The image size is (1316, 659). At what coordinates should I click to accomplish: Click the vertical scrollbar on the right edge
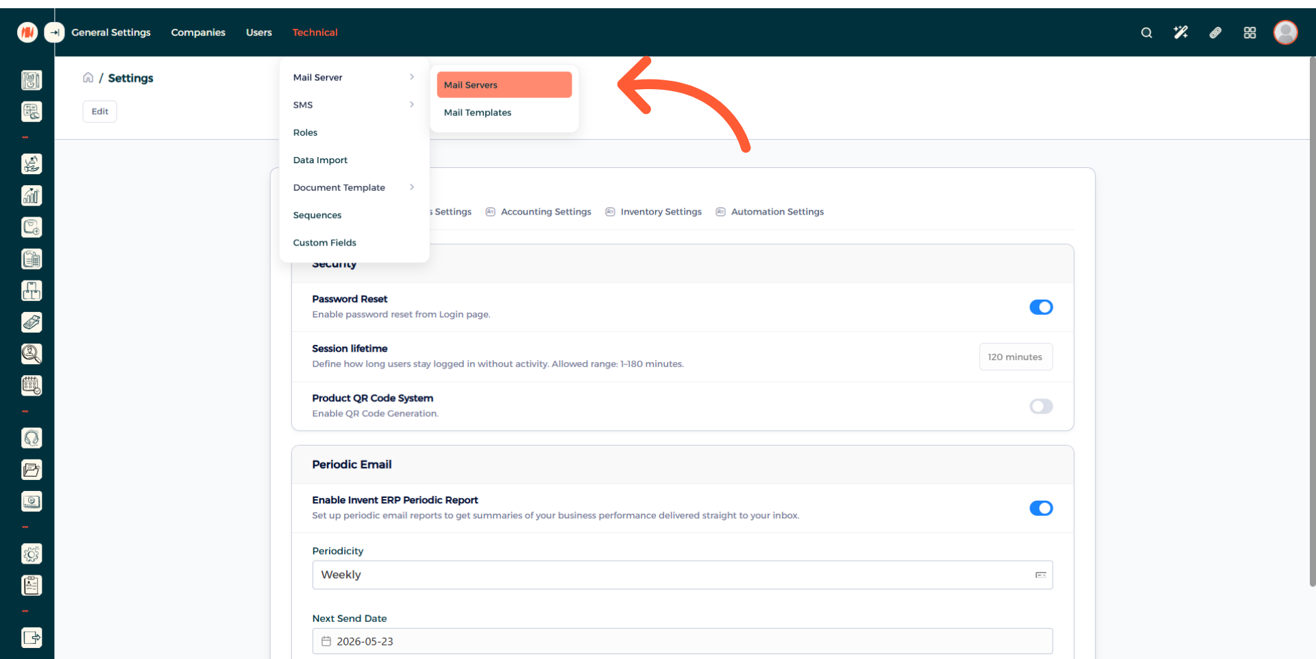(x=1312, y=322)
